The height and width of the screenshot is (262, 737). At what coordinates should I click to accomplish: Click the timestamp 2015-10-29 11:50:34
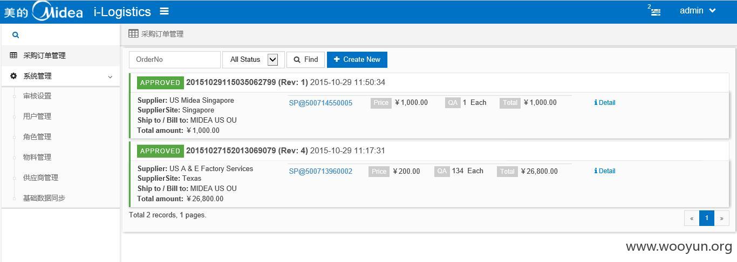pyautogui.click(x=347, y=82)
